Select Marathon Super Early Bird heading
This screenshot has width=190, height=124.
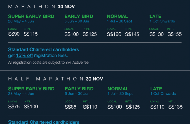[31, 16]
